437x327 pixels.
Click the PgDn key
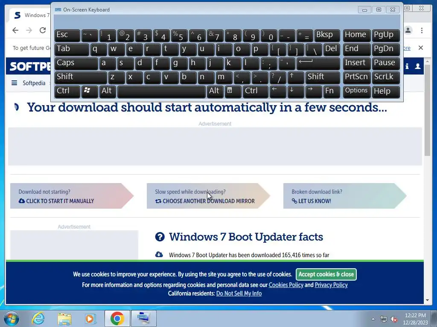click(386, 49)
